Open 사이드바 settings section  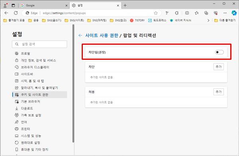[x=39, y=74]
